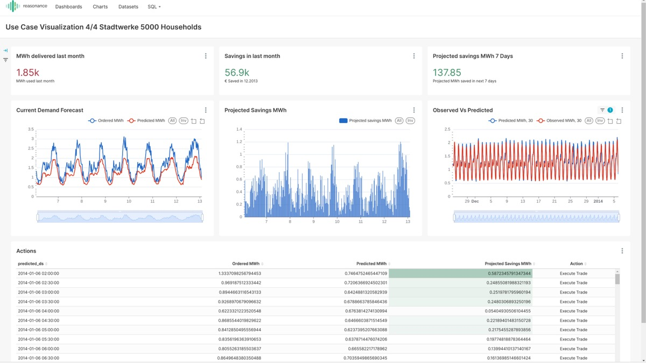This screenshot has width=646, height=363.
Task: Open options menu for MWh delivered last month
Action: (206, 56)
